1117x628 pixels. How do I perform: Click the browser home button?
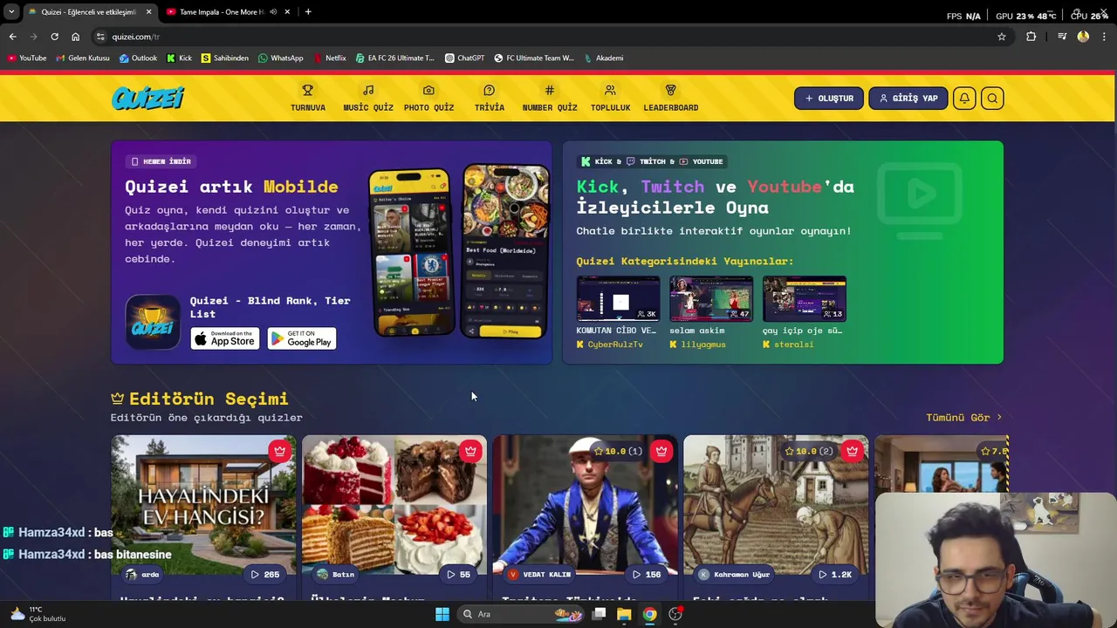click(x=75, y=37)
